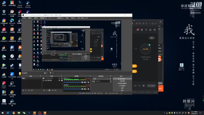
Task: Click orange send button in Douyu chat
Action: [x=161, y=88]
